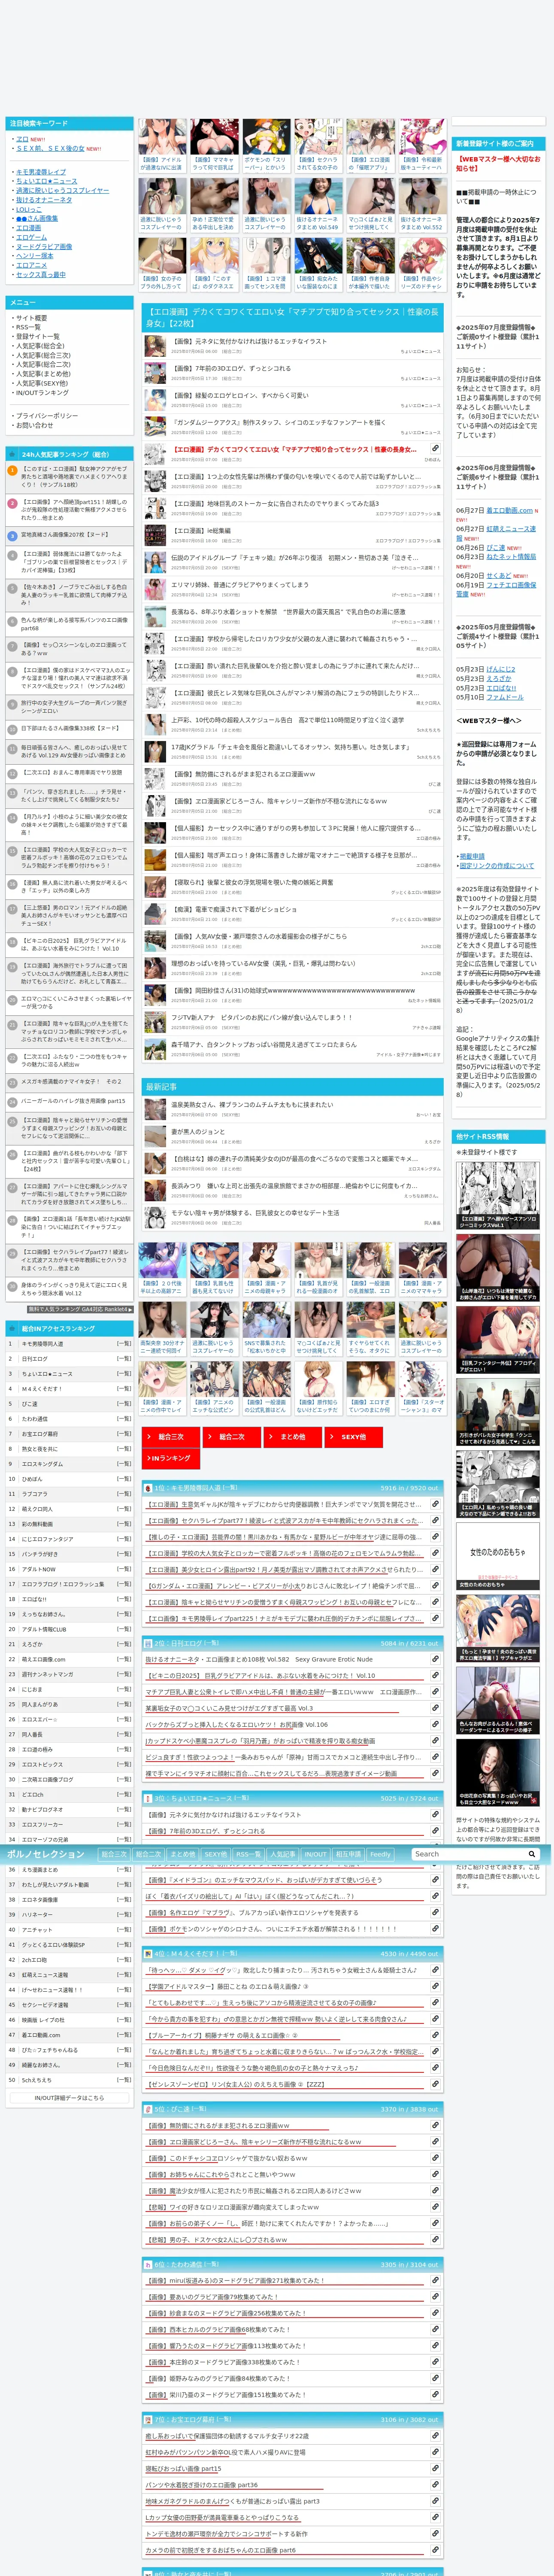Viewport: 554px width, 2576px height.
Task: Click IN/OUT詳細データはこちら link
Action: pyautogui.click(x=69, y=2098)
